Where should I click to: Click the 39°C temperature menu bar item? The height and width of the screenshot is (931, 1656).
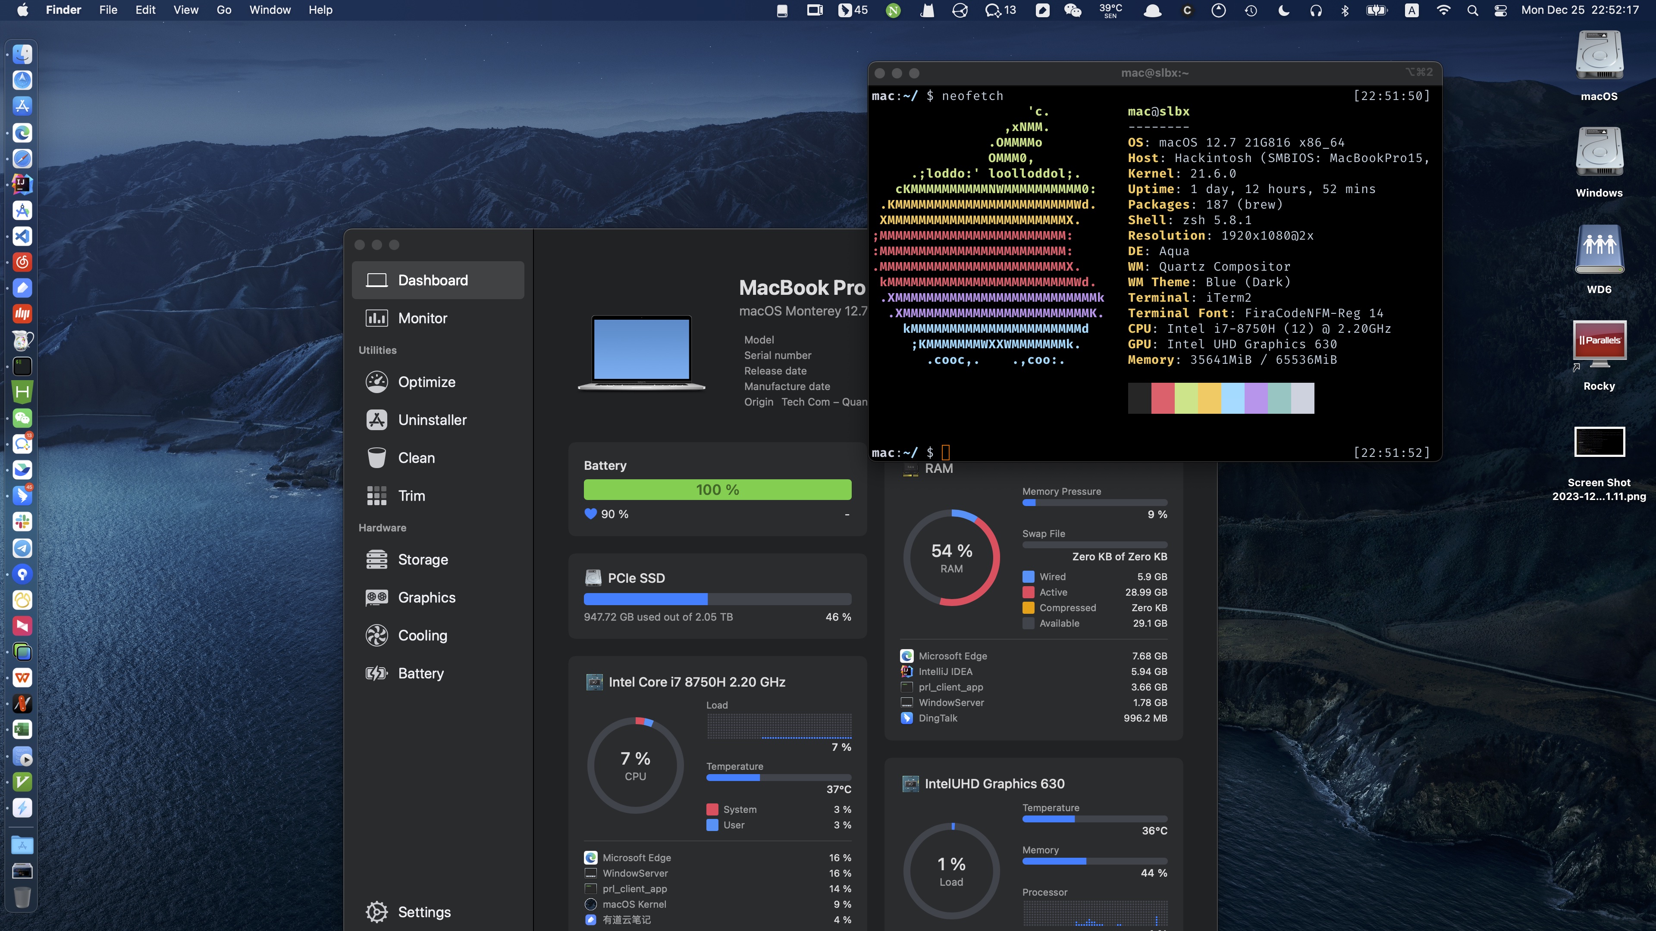point(1110,9)
